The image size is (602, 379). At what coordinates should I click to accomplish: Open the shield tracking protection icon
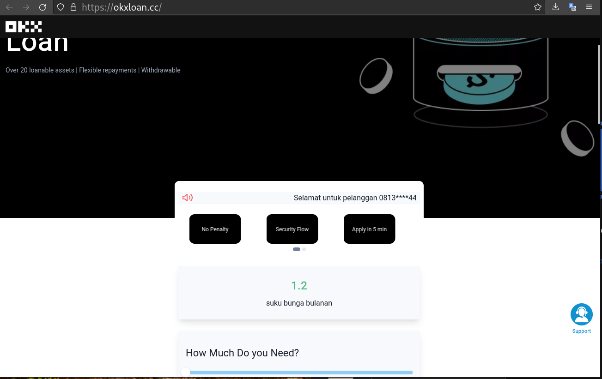pos(61,7)
